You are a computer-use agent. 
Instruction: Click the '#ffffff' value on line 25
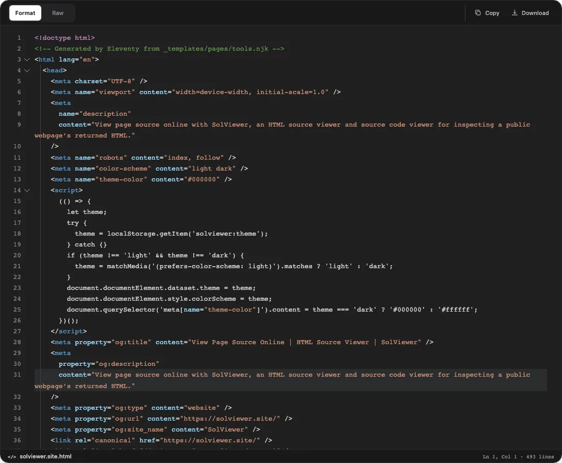tap(456, 310)
